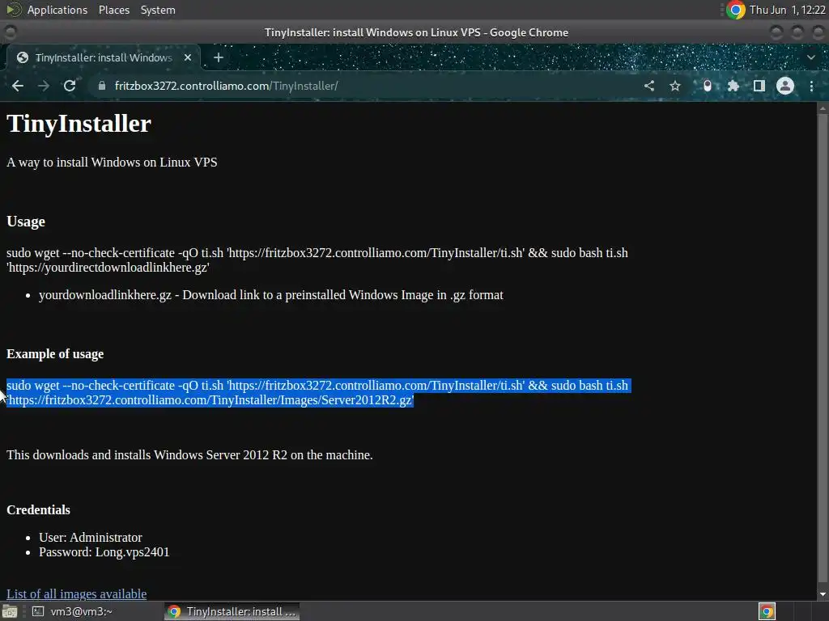Select TinyInstaller Chrome window in taskbar
The height and width of the screenshot is (621, 829).
232,611
